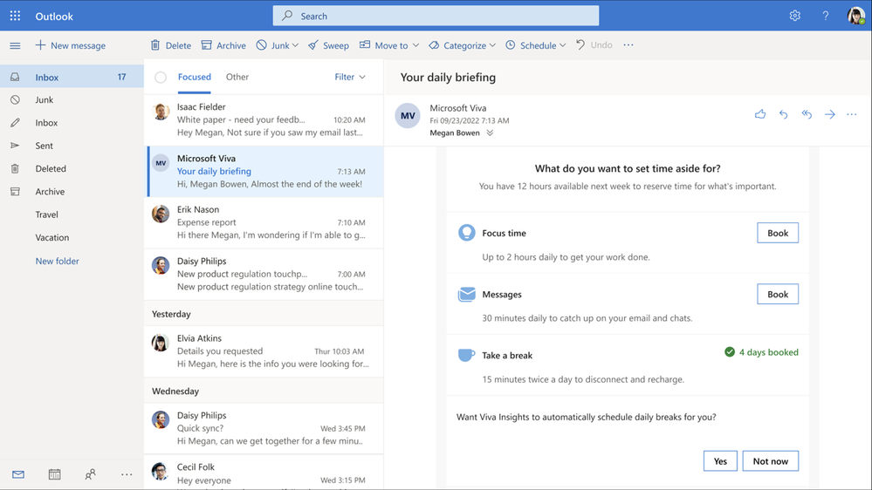Open the Categorize menu
Image resolution: width=872 pixels, height=490 pixels.
pos(457,45)
